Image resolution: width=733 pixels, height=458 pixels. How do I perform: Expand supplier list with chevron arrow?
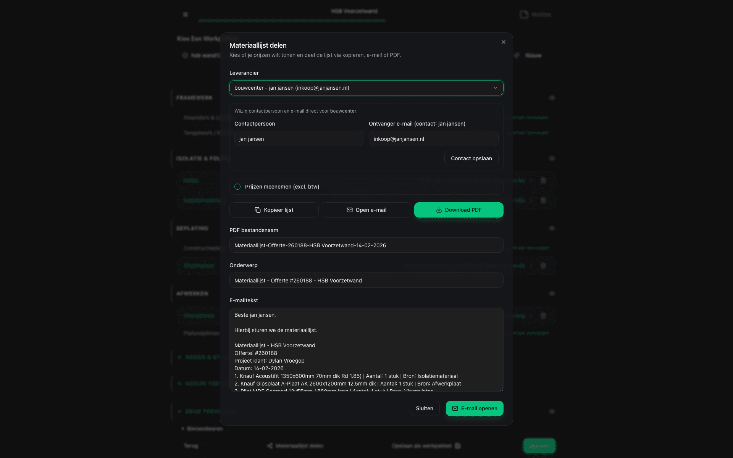click(x=496, y=88)
